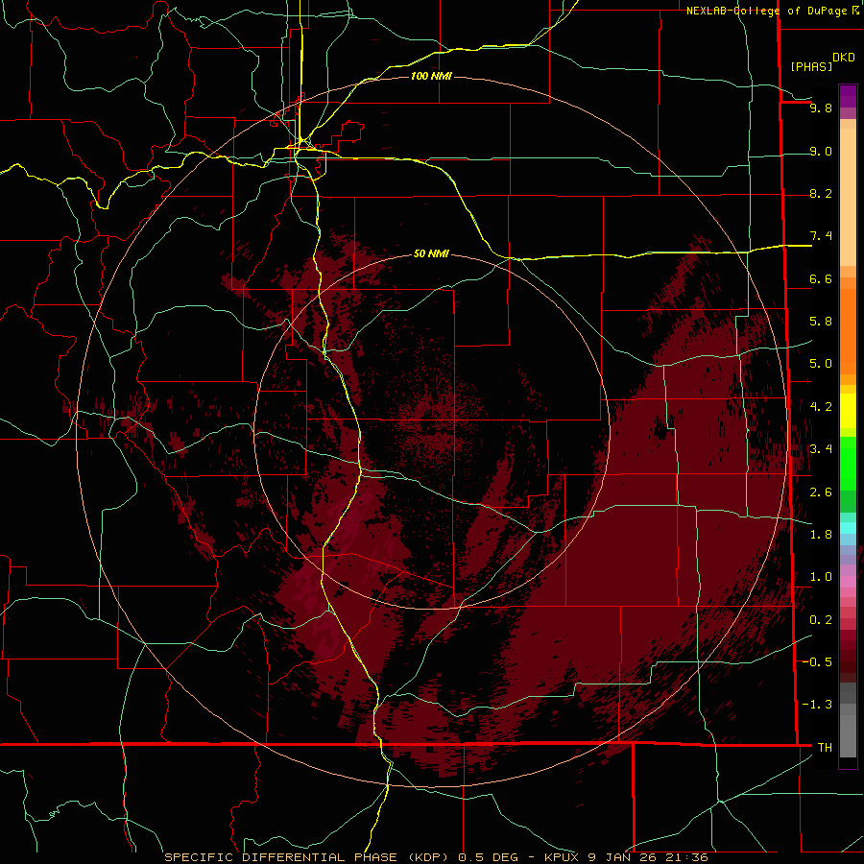Click the 100 NMI range ring label
The image size is (864, 864).
(x=431, y=76)
